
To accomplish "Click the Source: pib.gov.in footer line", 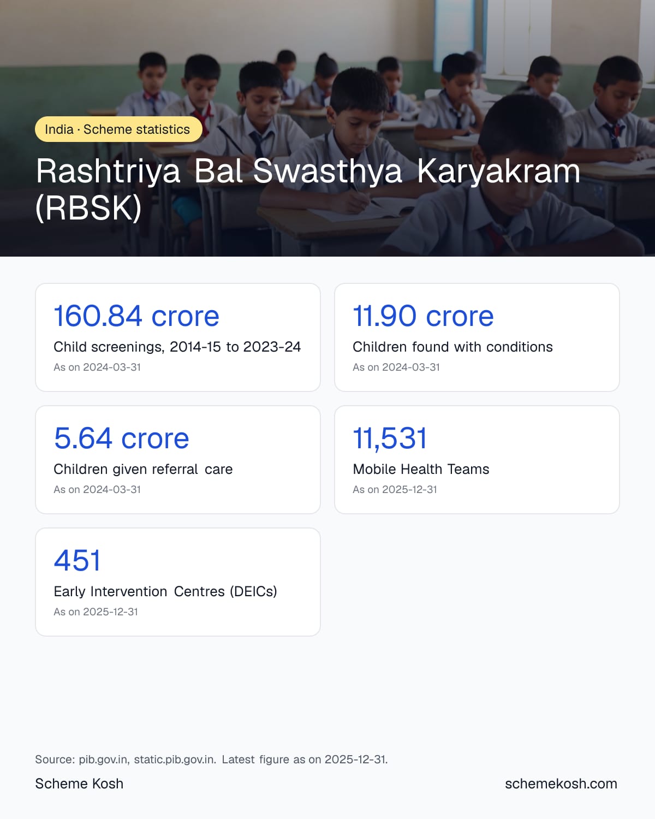I will 211,759.
